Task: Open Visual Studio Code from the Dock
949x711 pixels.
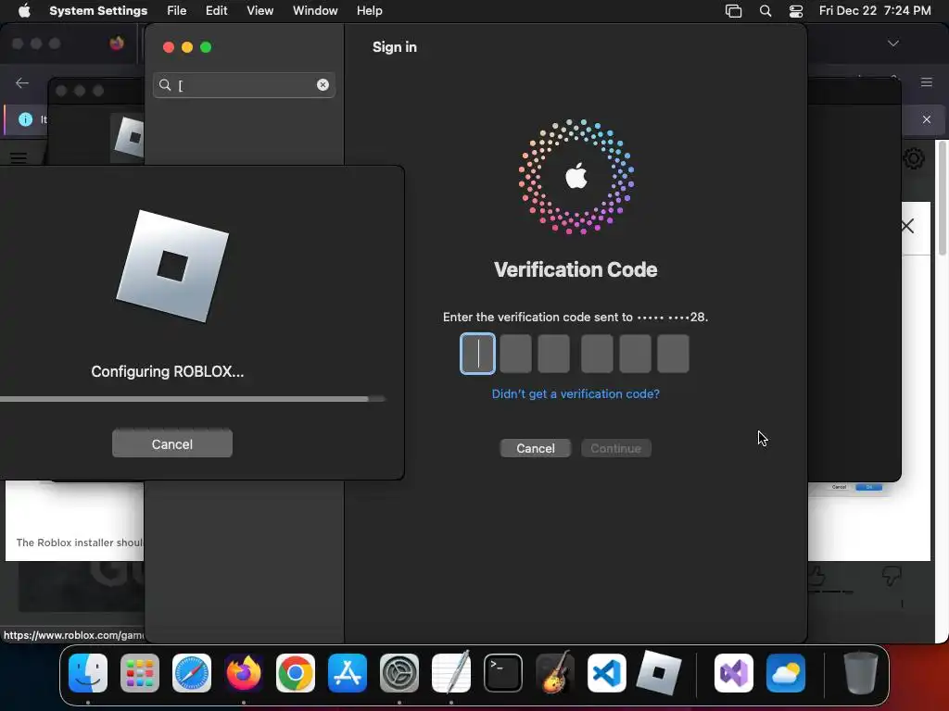Action: [x=606, y=673]
